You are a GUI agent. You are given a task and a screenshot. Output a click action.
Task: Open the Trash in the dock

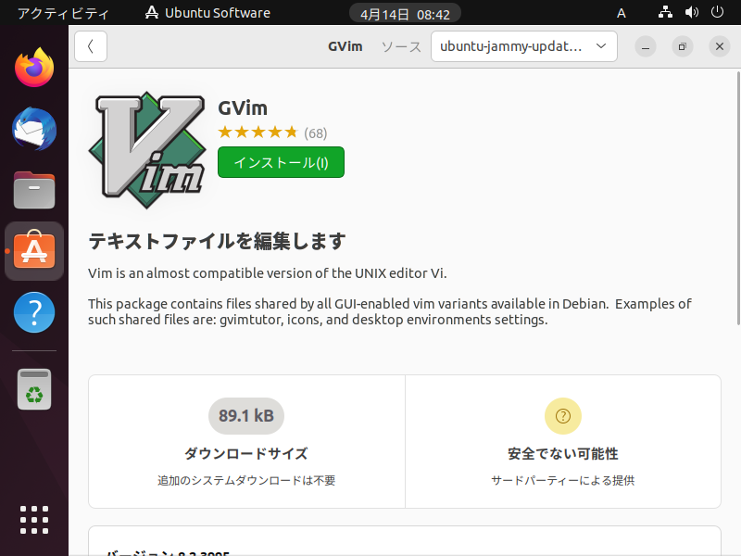coord(34,389)
